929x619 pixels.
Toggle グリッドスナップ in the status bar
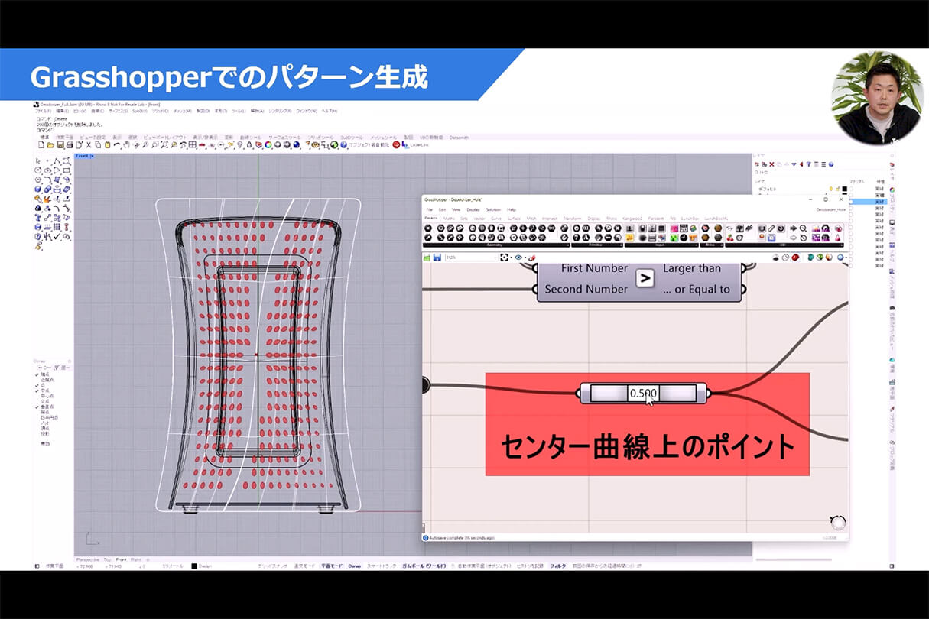pyautogui.click(x=273, y=566)
